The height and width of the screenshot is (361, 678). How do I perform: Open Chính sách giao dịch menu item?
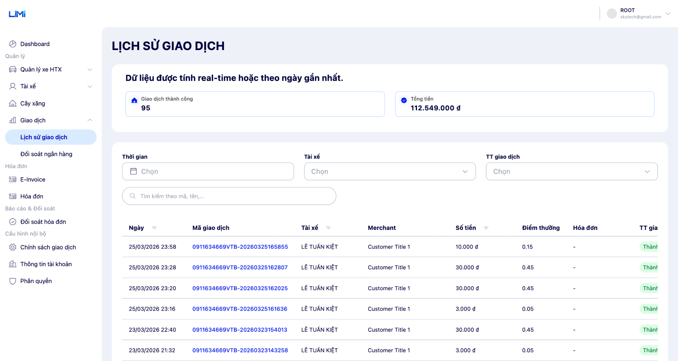(x=51, y=247)
